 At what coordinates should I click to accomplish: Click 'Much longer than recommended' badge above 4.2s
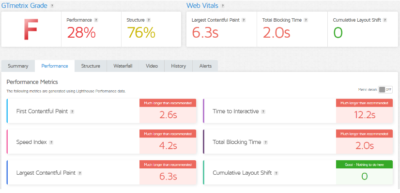[168, 134]
